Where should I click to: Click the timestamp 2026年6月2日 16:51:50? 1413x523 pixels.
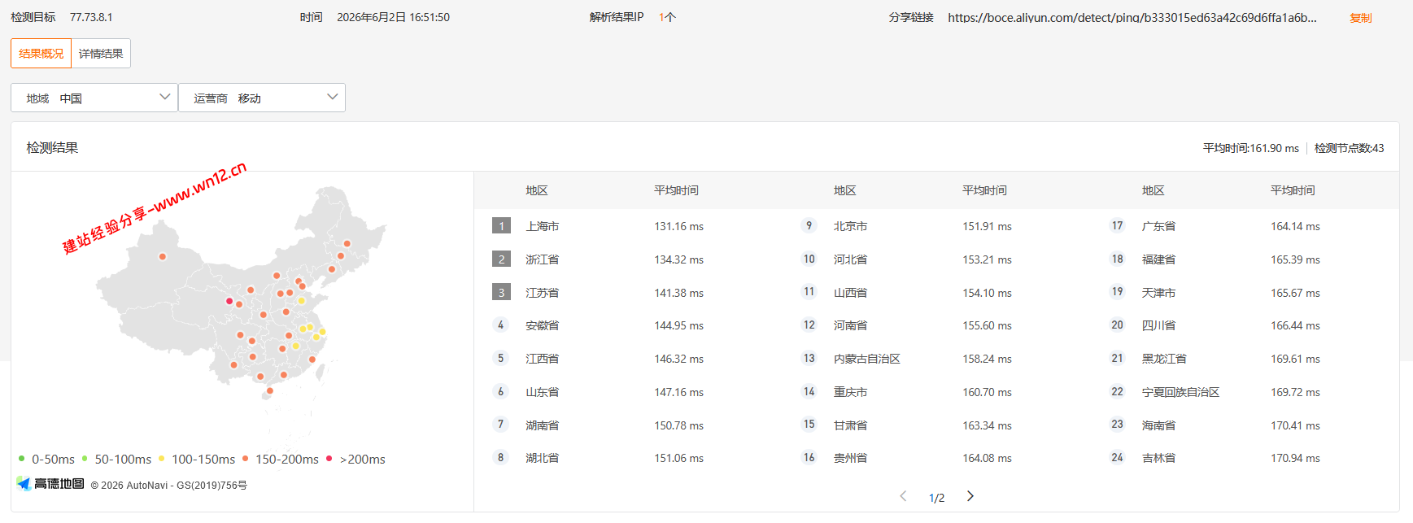point(393,17)
